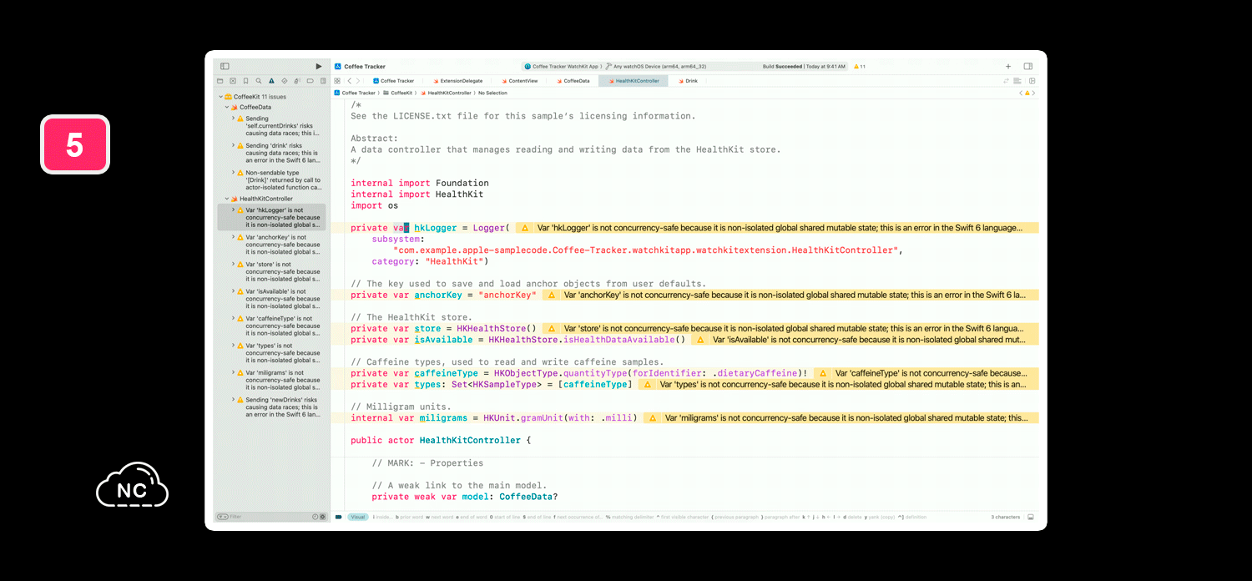This screenshot has width=1252, height=581.
Task: Toggle recent-issues clock filter button
Action: pyautogui.click(x=315, y=517)
